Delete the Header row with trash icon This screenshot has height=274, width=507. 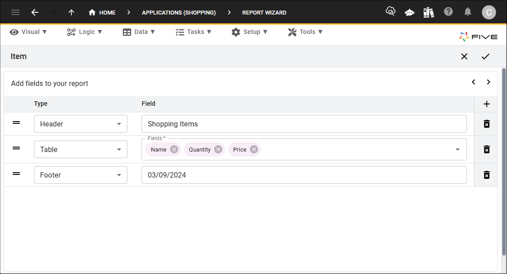[486, 124]
